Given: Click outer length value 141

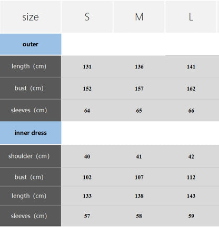Looking at the screenshot, I should [x=191, y=67].
